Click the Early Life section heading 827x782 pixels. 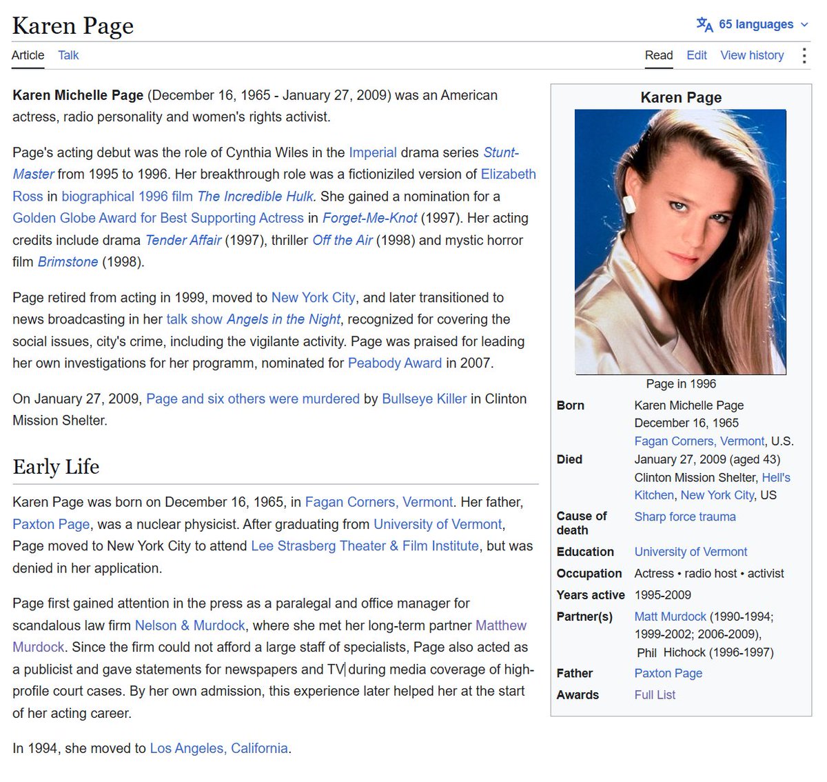point(56,467)
